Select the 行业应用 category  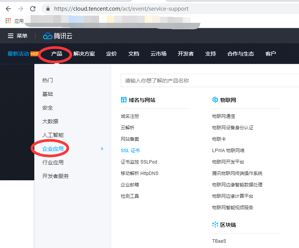click(53, 162)
